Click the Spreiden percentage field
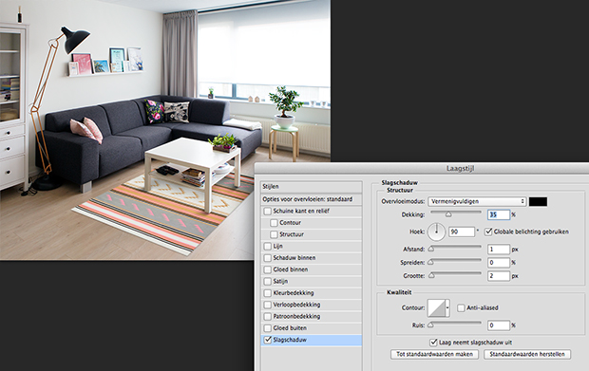 499,263
